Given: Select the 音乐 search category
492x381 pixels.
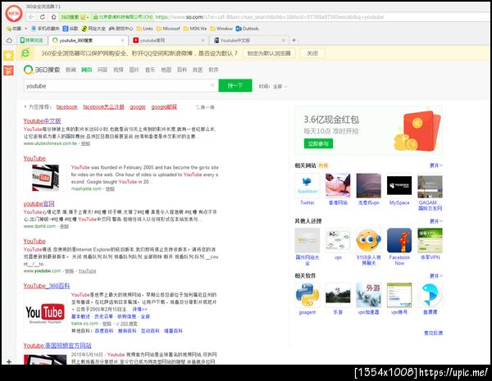Looking at the screenshot, I should tap(150, 70).
